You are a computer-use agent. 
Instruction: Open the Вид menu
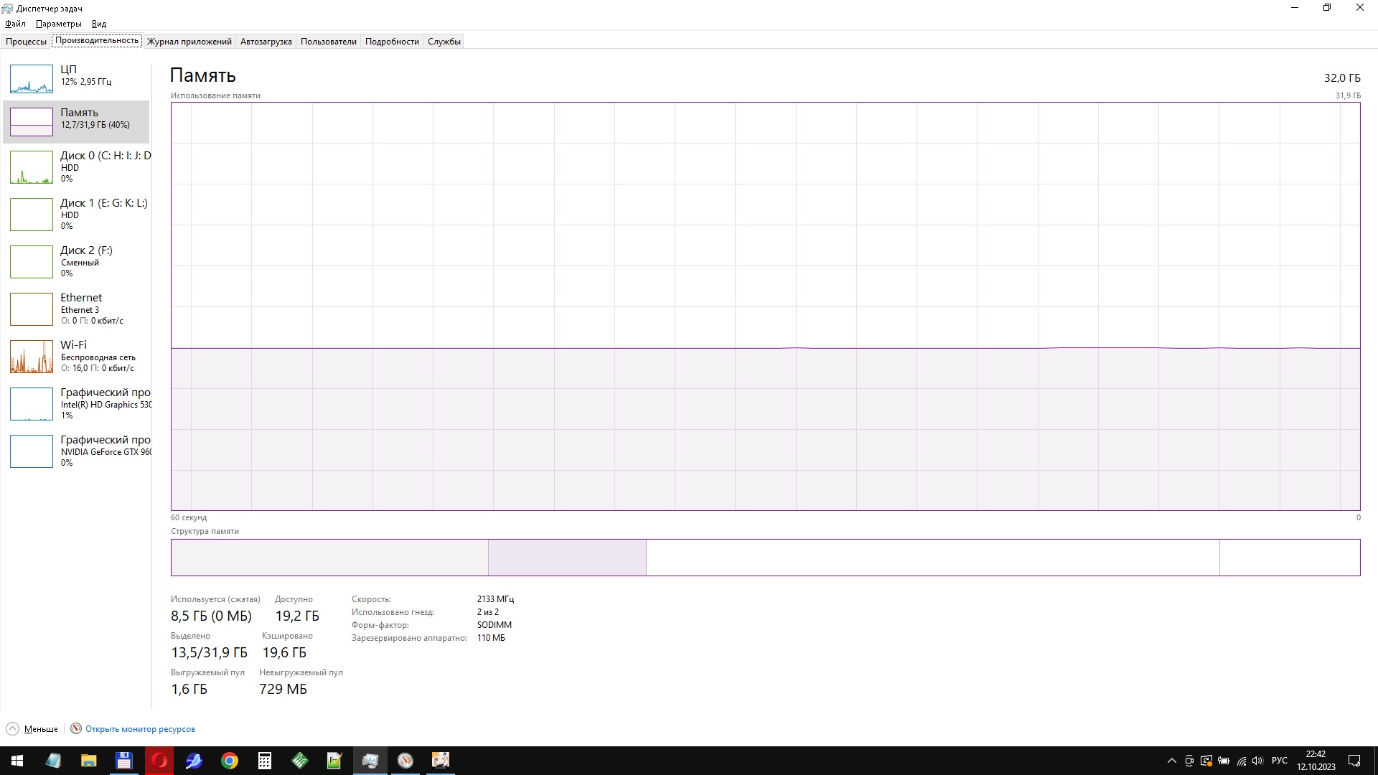(x=99, y=24)
